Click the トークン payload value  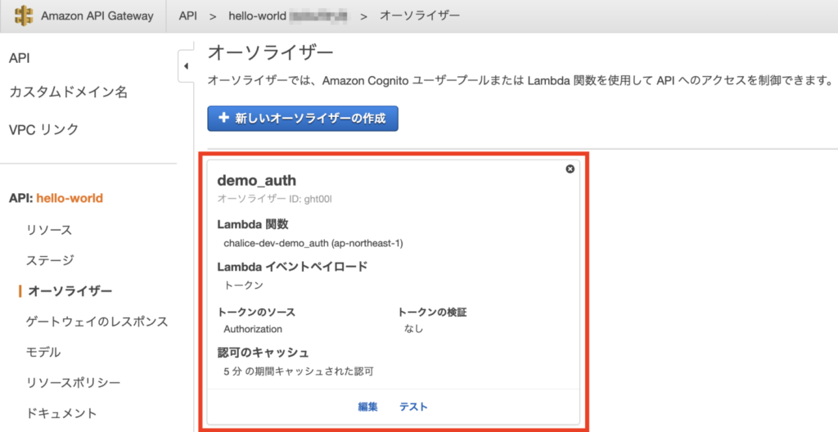(243, 285)
